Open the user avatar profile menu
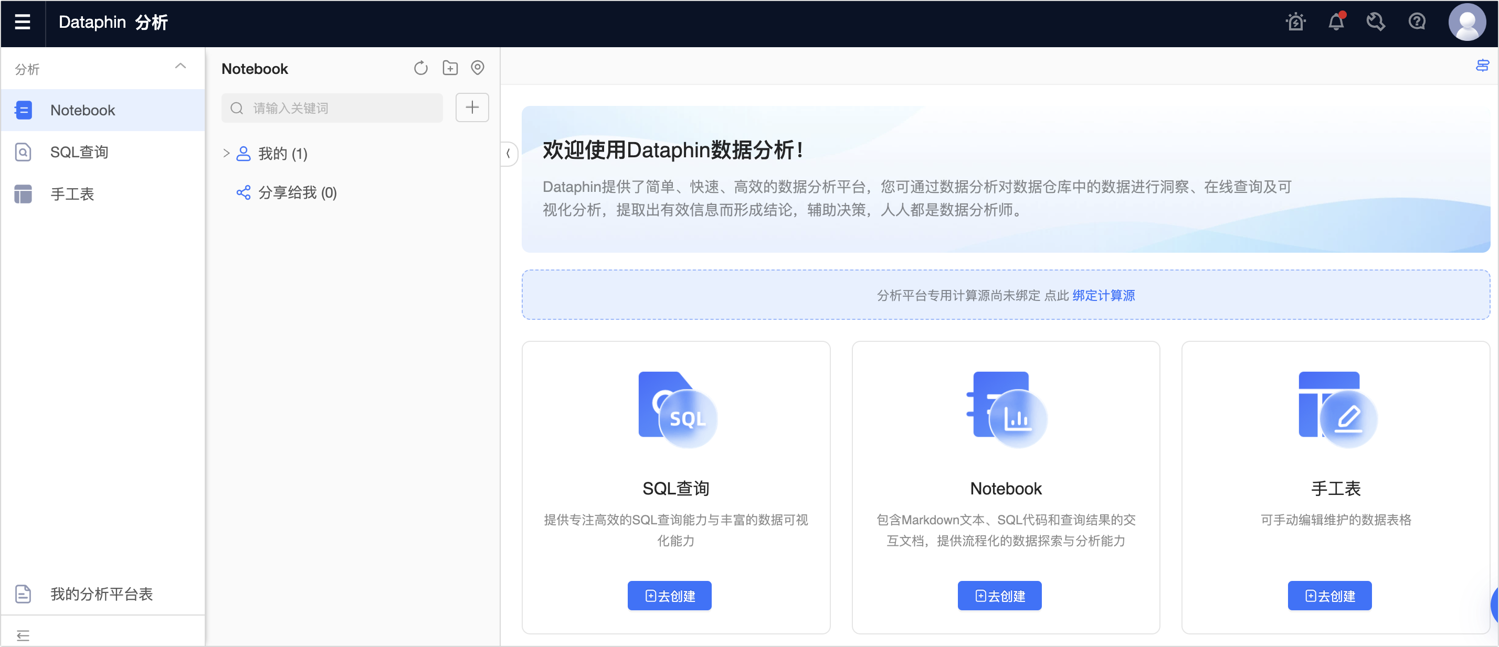The width and height of the screenshot is (1499, 647). (1466, 22)
